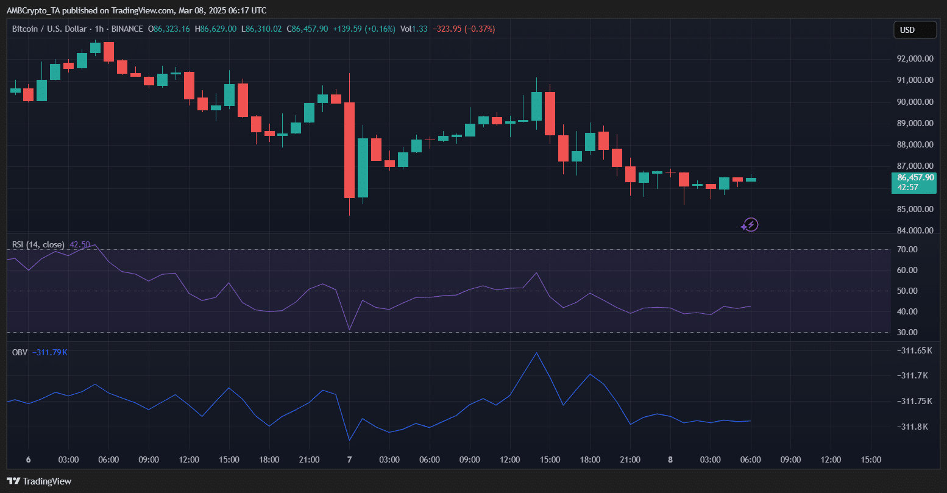Click the low value L86,310.02
Viewport: 947px width, 493px height.
[261, 29]
